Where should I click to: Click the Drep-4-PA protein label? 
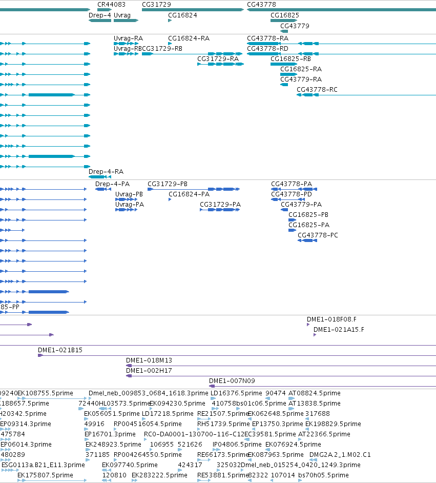point(112,184)
